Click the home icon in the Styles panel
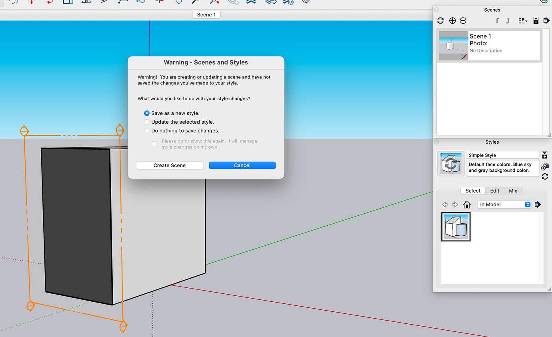 pos(467,205)
